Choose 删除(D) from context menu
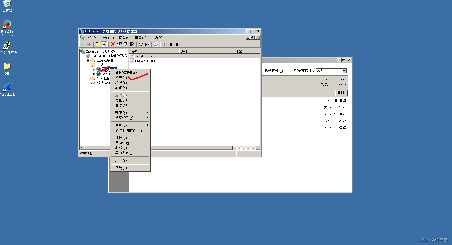This screenshot has height=245, width=452. (x=130, y=138)
